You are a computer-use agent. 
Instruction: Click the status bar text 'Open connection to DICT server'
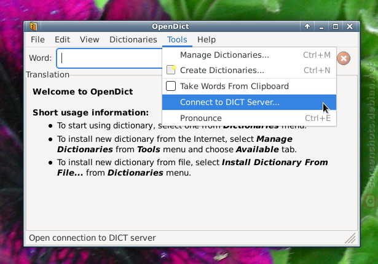click(x=92, y=238)
